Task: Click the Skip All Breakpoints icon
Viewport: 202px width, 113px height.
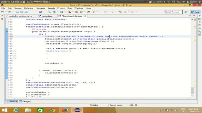Action: point(50,12)
